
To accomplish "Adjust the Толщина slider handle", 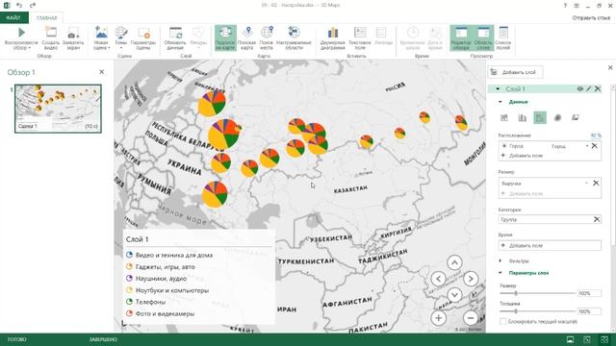I will [516, 311].
